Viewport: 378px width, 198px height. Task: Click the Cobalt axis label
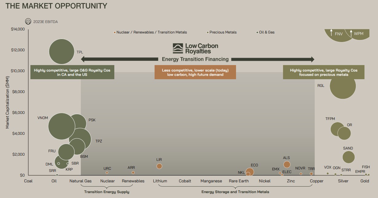coord(185,181)
